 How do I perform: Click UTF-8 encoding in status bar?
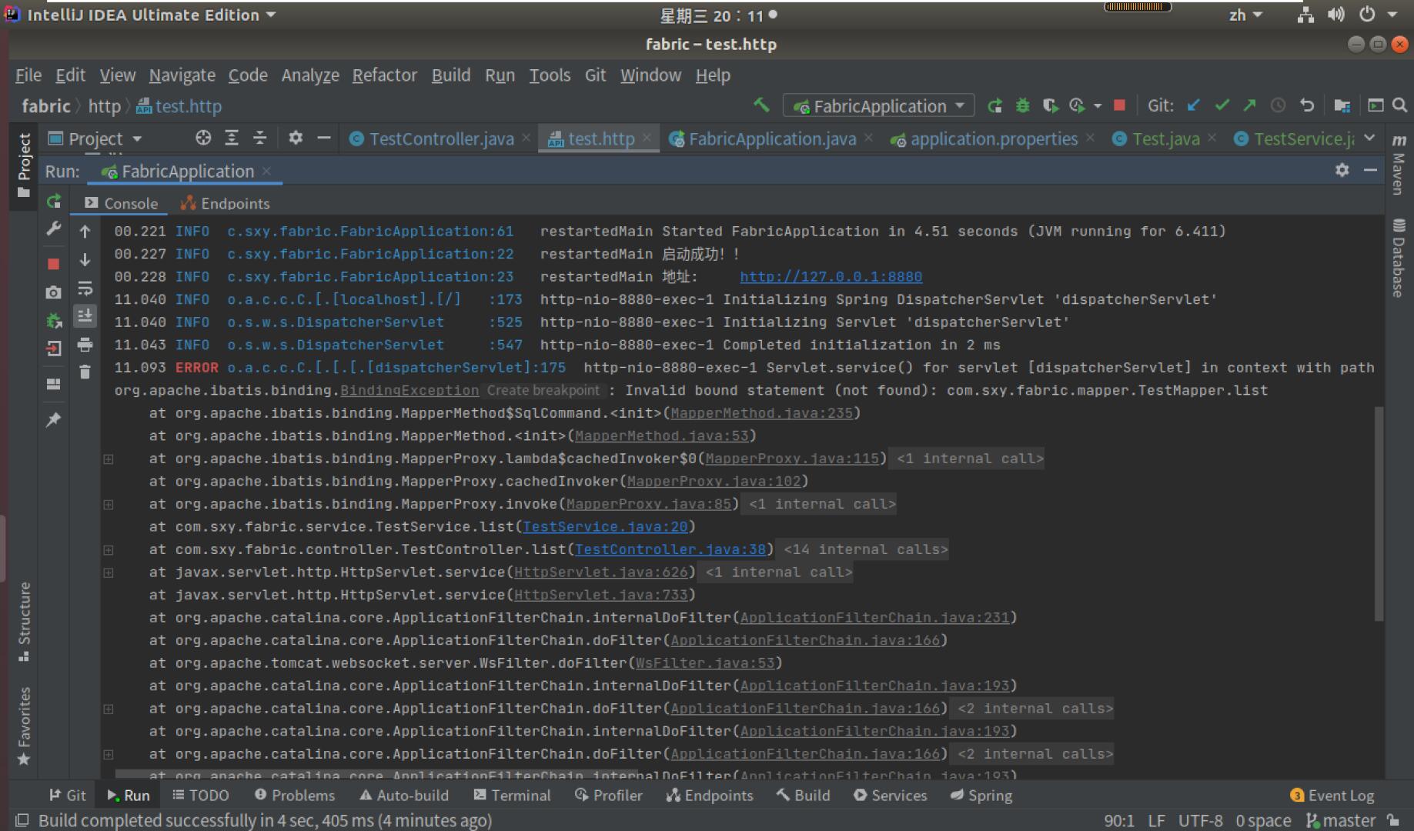1200,821
